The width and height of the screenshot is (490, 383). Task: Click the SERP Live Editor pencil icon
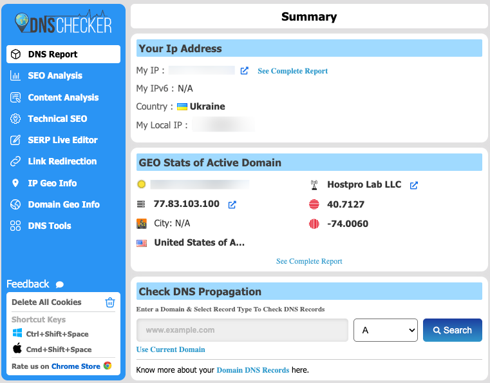point(15,140)
